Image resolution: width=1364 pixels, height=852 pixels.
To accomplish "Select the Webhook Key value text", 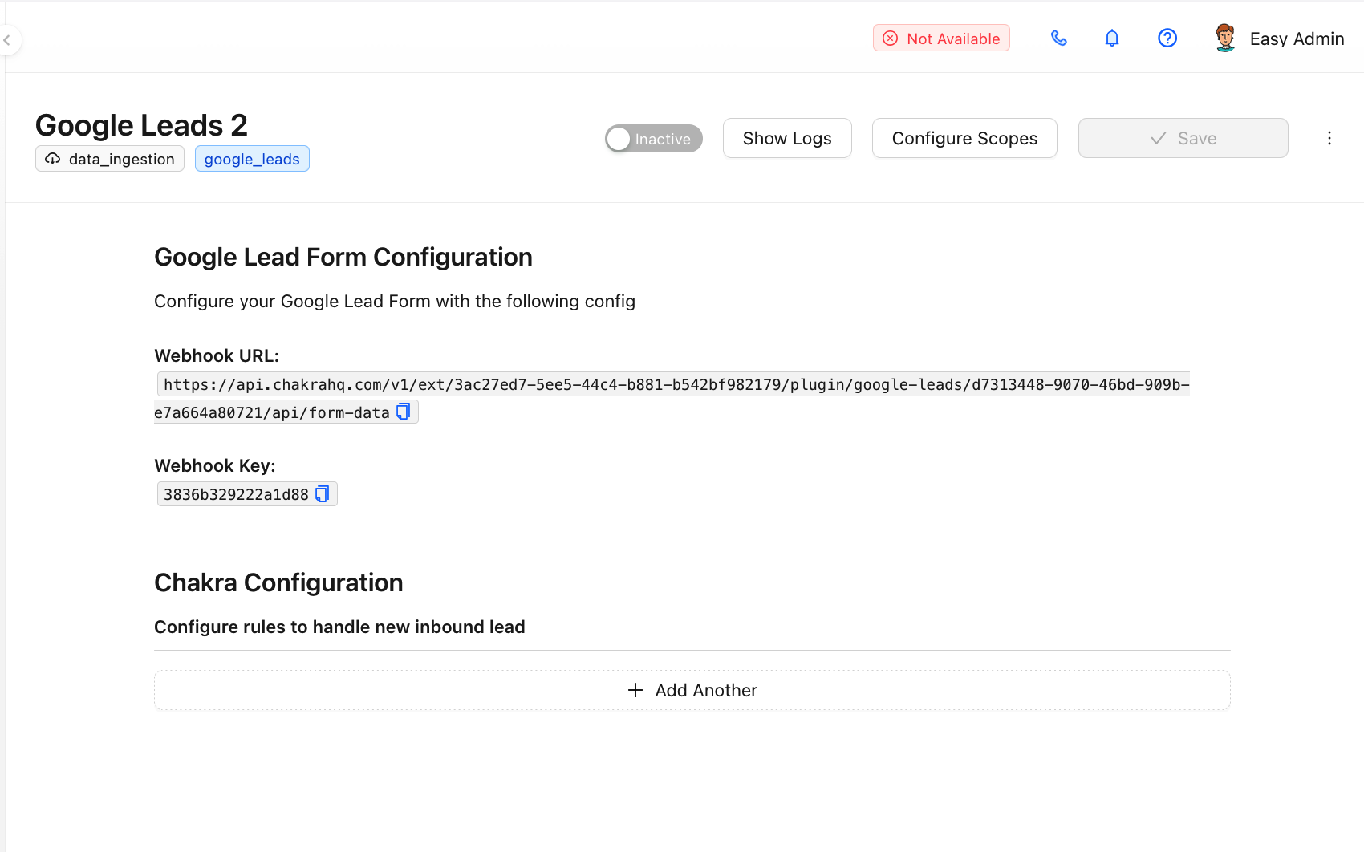I will click(236, 494).
